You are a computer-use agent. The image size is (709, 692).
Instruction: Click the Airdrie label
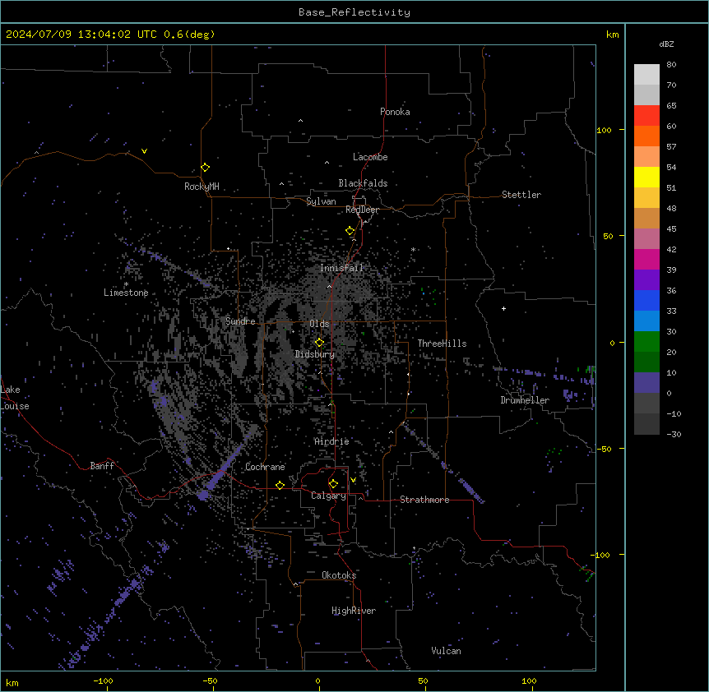coord(332,441)
